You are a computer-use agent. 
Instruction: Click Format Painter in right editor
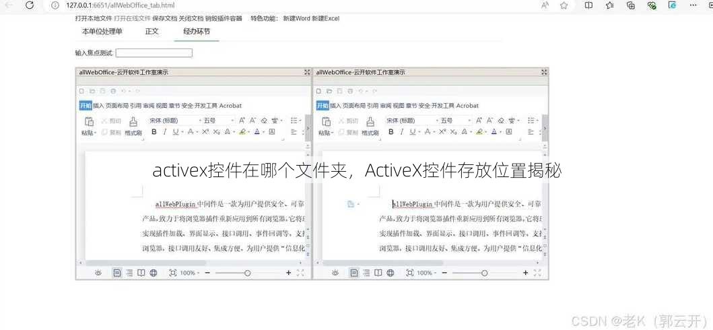[370, 126]
